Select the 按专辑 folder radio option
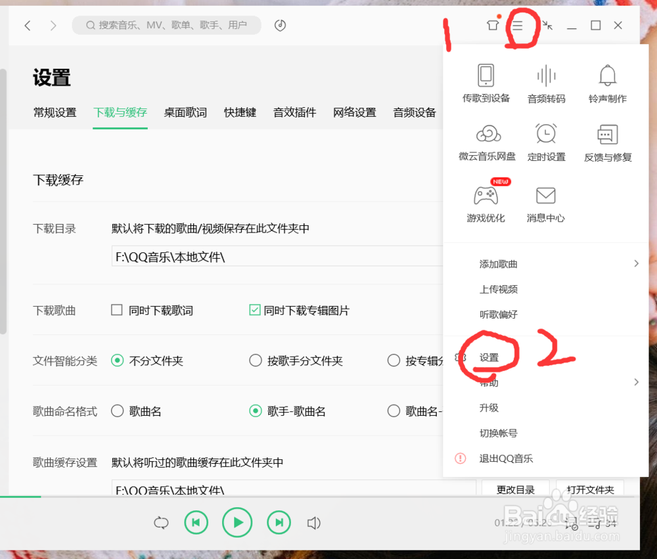 pos(394,361)
